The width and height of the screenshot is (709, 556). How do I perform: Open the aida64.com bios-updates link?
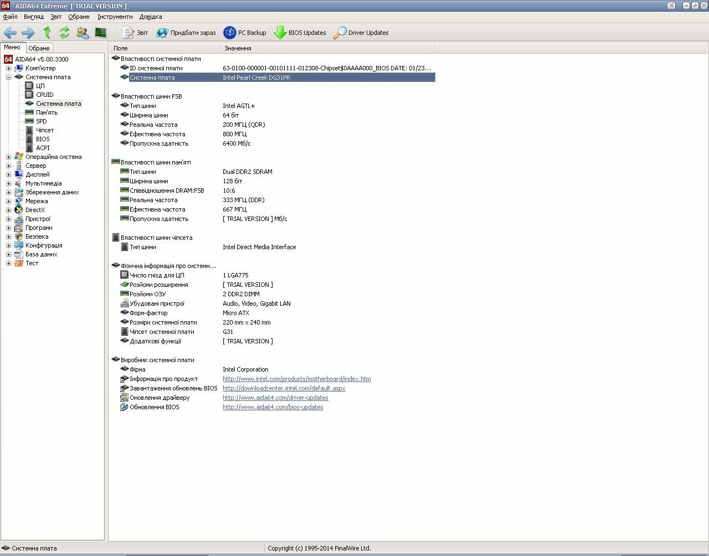tap(273, 407)
